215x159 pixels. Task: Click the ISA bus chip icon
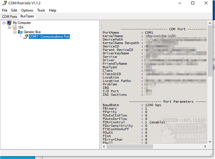click(15, 27)
